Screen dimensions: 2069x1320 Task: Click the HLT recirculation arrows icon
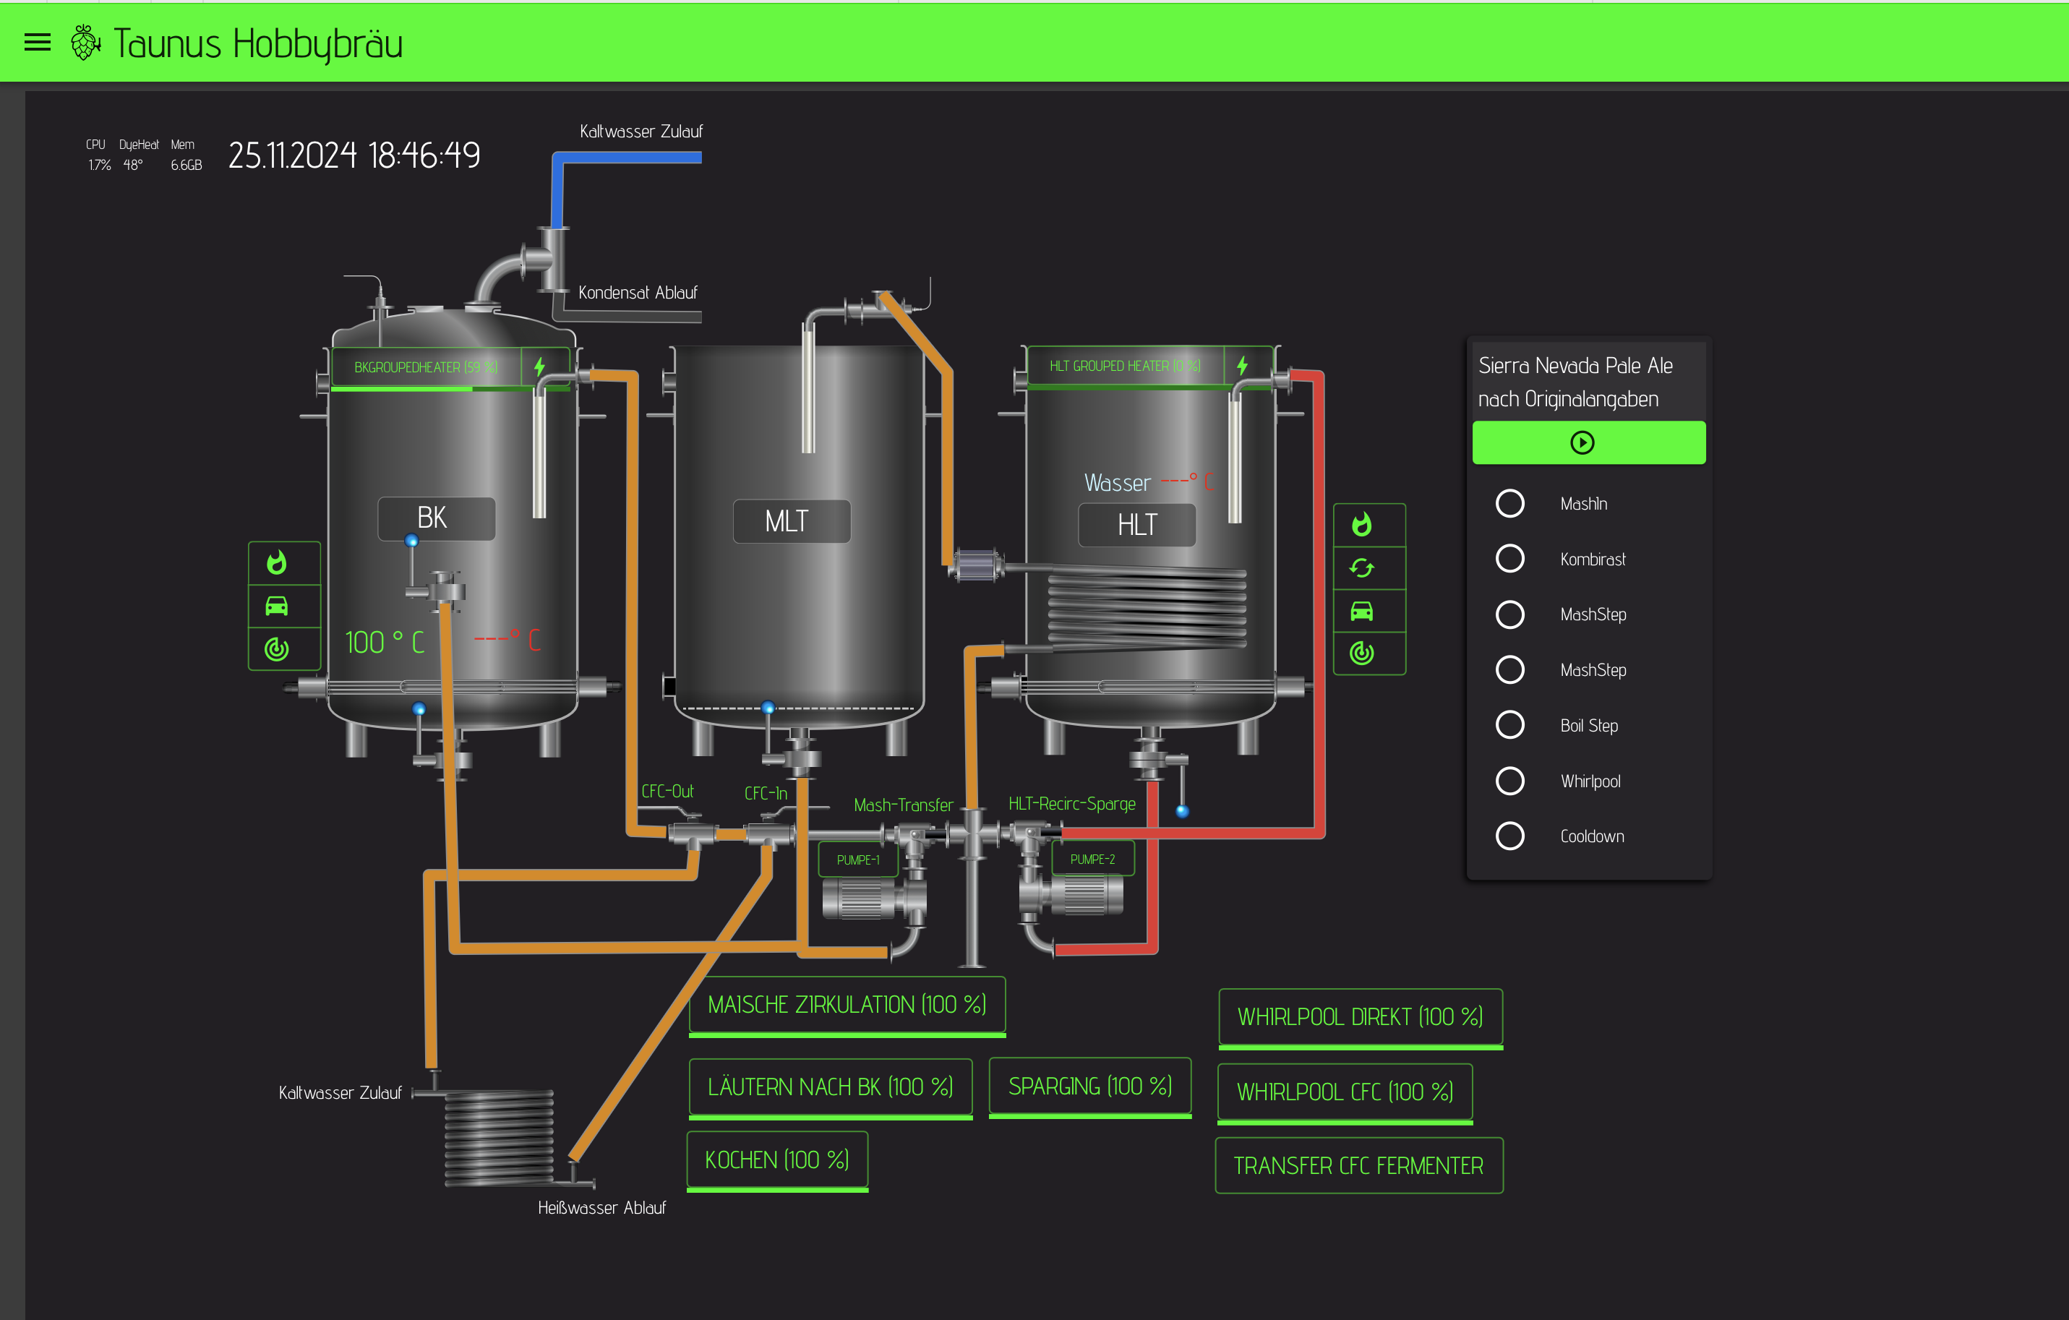[x=1362, y=568]
